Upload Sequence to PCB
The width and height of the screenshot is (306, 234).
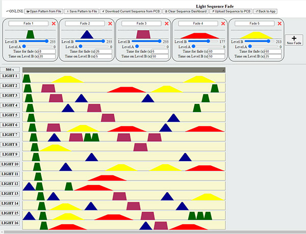click(x=229, y=11)
